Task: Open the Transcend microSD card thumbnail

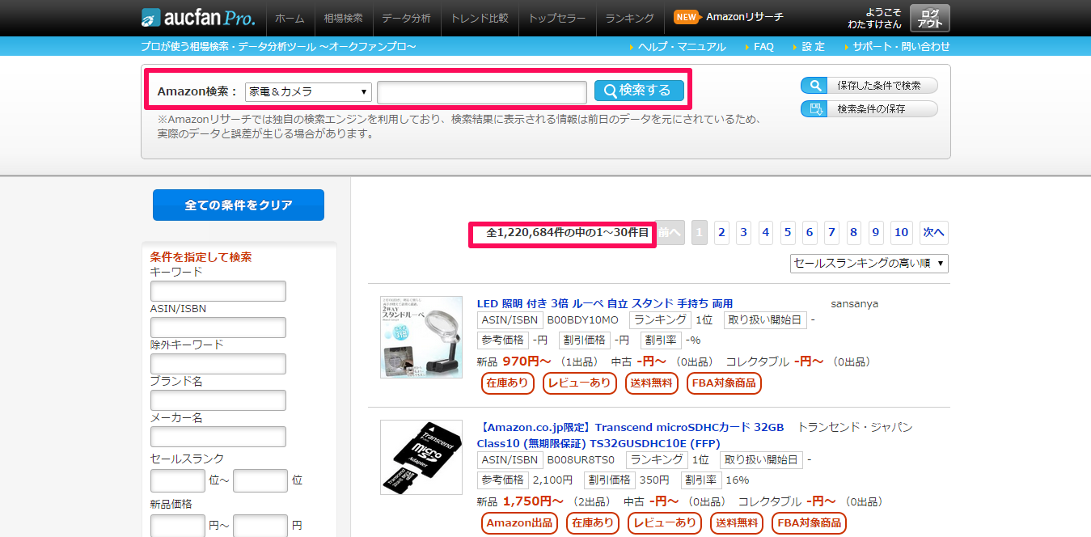Action: [421, 457]
